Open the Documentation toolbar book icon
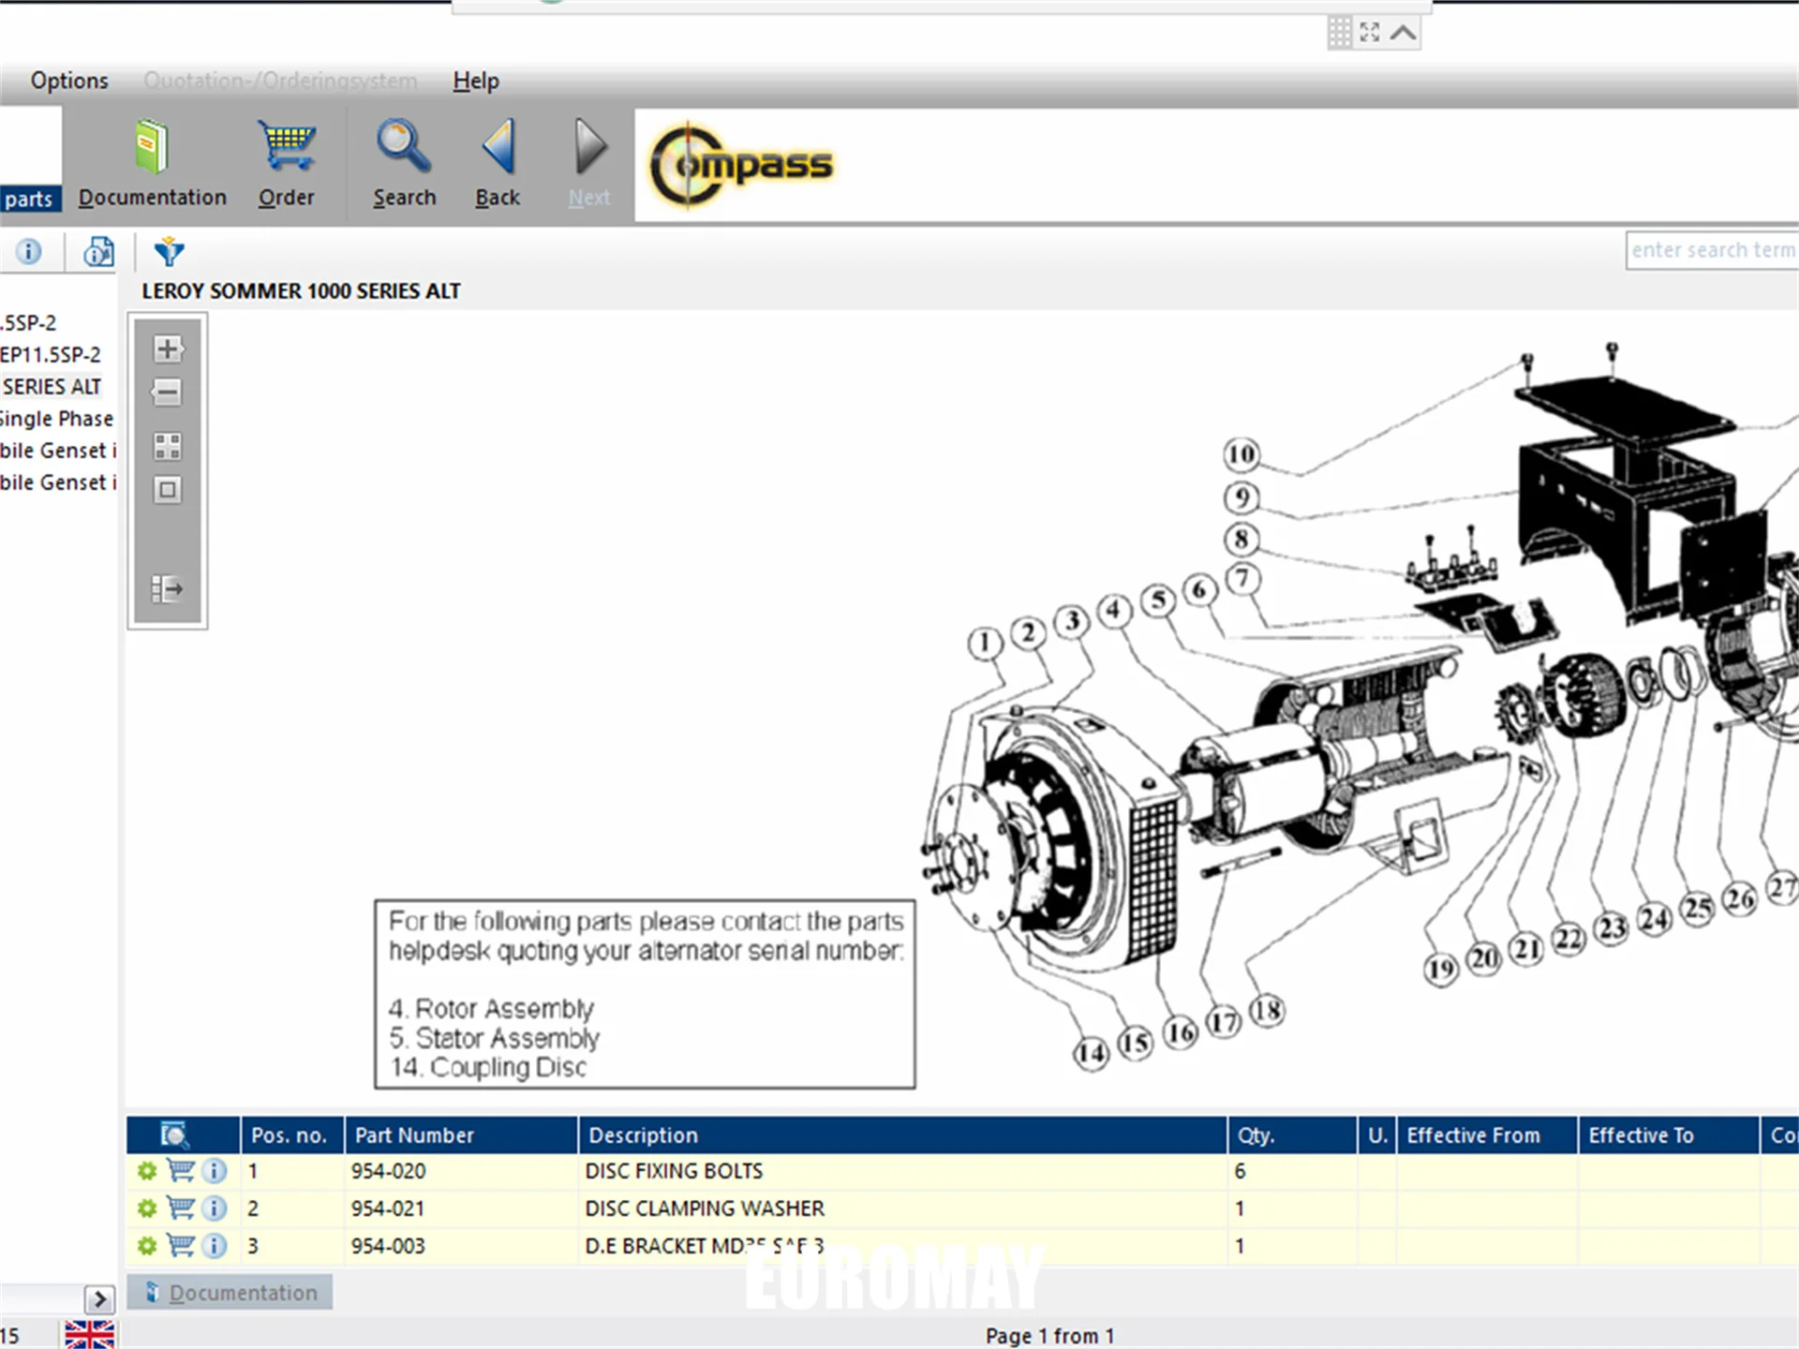Screen dimensions: 1799x1349 (151, 147)
